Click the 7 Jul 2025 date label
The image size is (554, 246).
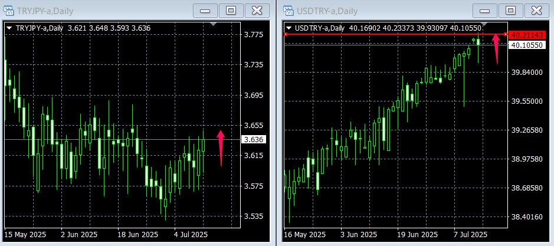coord(471,235)
